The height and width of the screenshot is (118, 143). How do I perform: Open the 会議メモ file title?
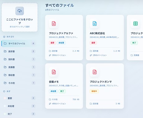pyautogui.click(x=54, y=82)
